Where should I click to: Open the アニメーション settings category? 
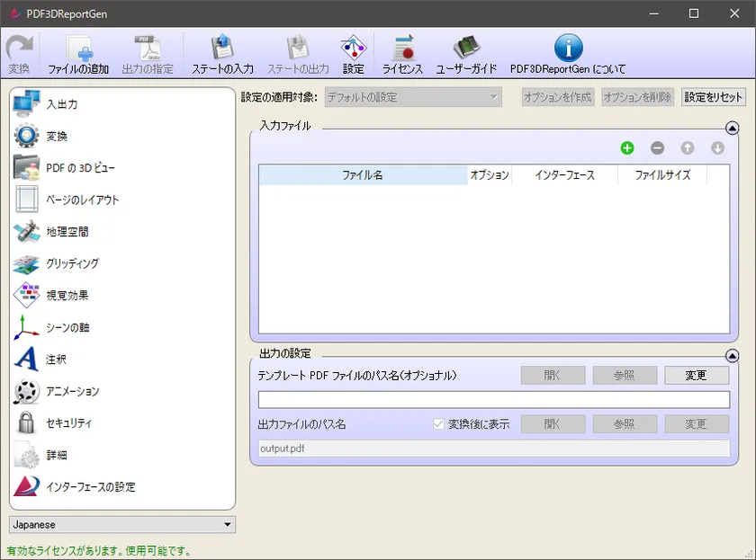pyautogui.click(x=72, y=392)
